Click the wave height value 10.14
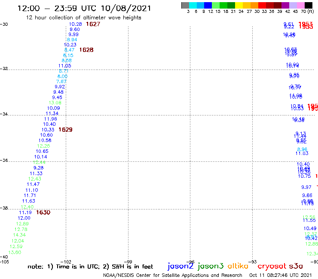The image size is (318, 279). coord(40,157)
